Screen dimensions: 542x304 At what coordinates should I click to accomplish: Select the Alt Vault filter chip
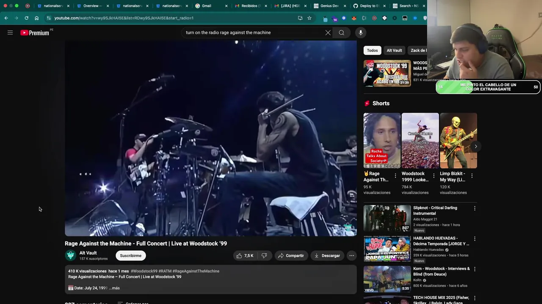pos(394,50)
